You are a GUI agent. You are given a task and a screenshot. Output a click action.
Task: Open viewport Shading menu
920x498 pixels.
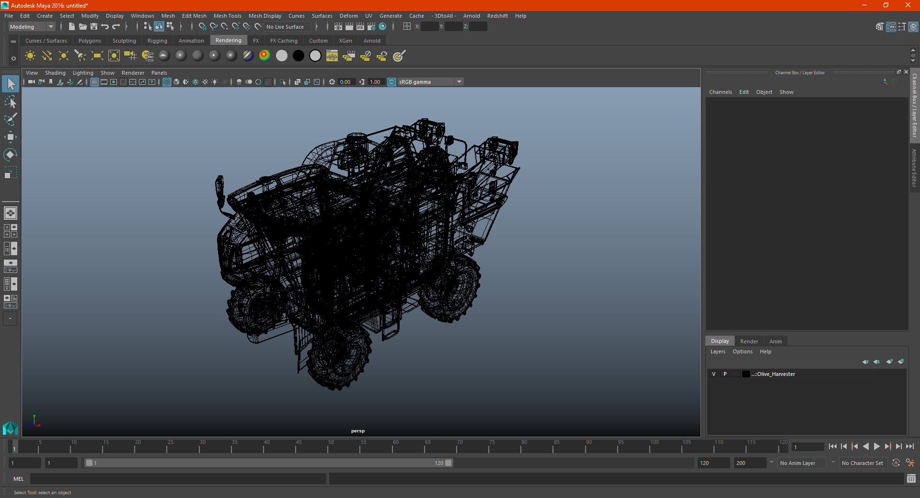pyautogui.click(x=55, y=73)
